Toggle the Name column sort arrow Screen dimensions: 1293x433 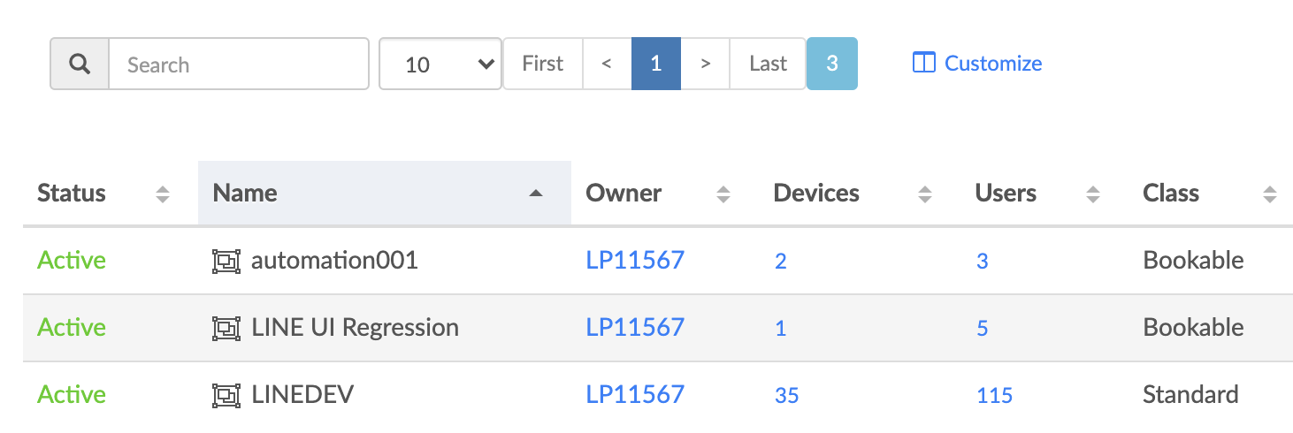click(x=535, y=194)
